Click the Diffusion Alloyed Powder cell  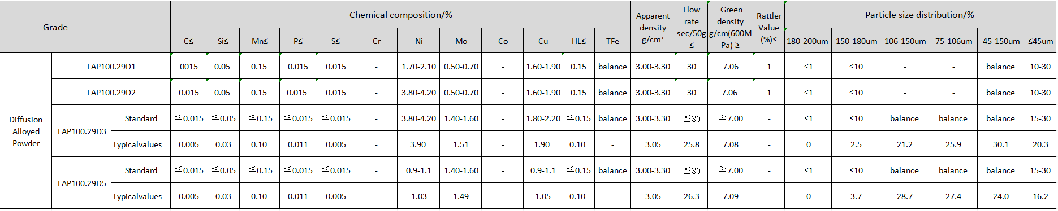pos(26,131)
